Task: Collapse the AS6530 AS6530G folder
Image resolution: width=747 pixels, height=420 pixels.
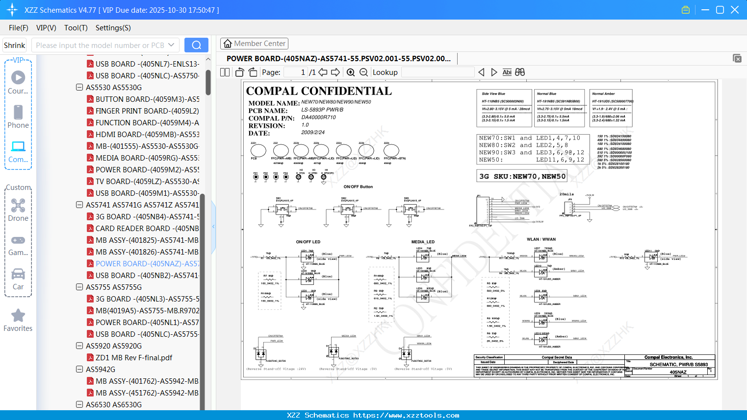Action: point(79,404)
